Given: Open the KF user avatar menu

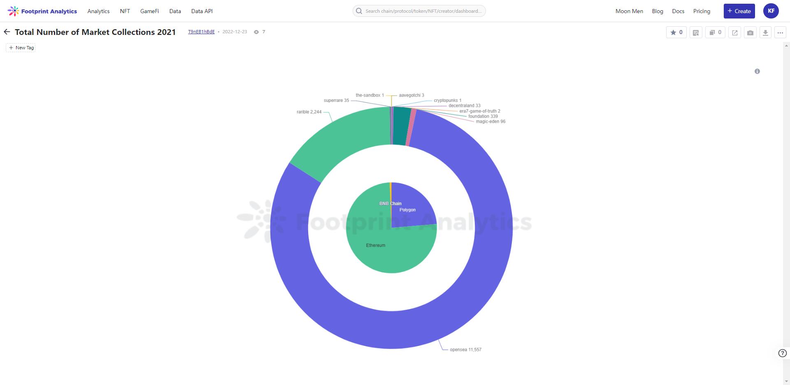Looking at the screenshot, I should (x=771, y=11).
